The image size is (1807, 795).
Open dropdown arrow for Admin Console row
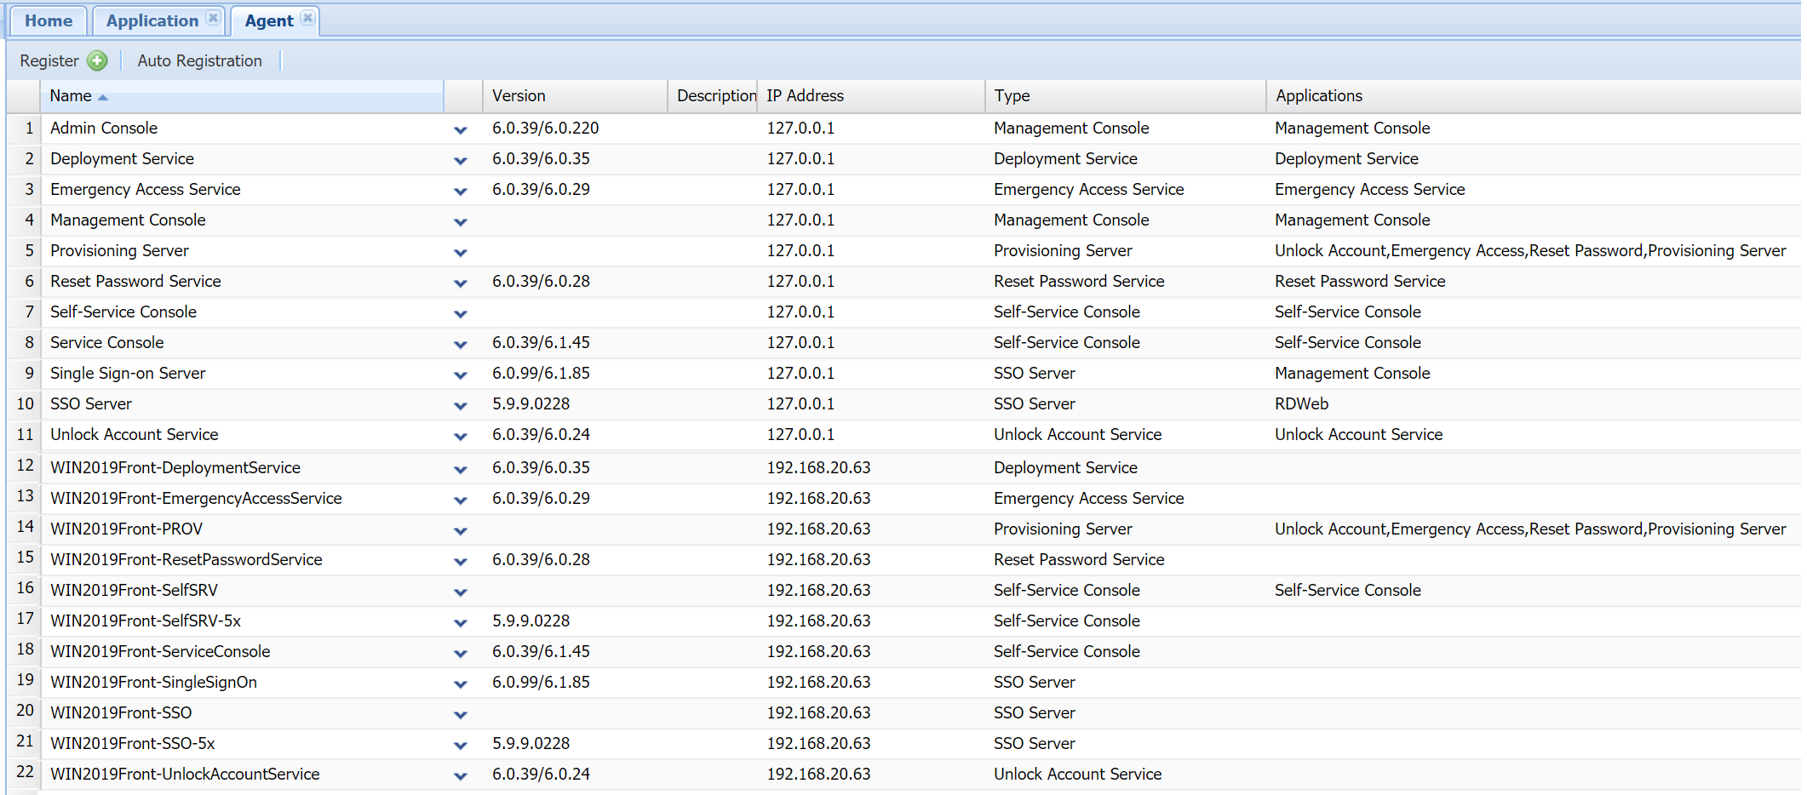461,129
